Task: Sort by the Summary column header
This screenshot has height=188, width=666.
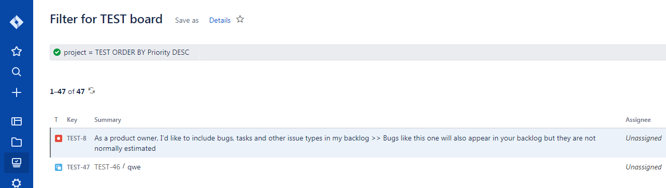Action: click(108, 120)
